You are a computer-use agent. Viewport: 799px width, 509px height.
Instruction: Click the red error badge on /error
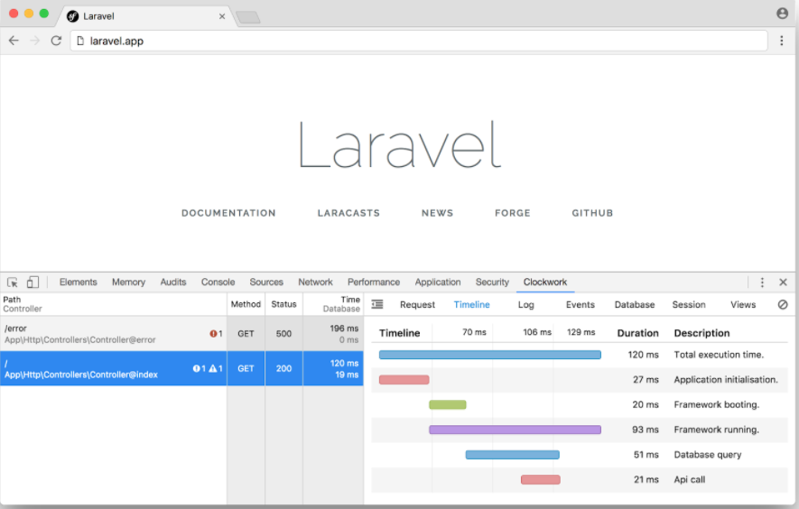click(x=216, y=334)
